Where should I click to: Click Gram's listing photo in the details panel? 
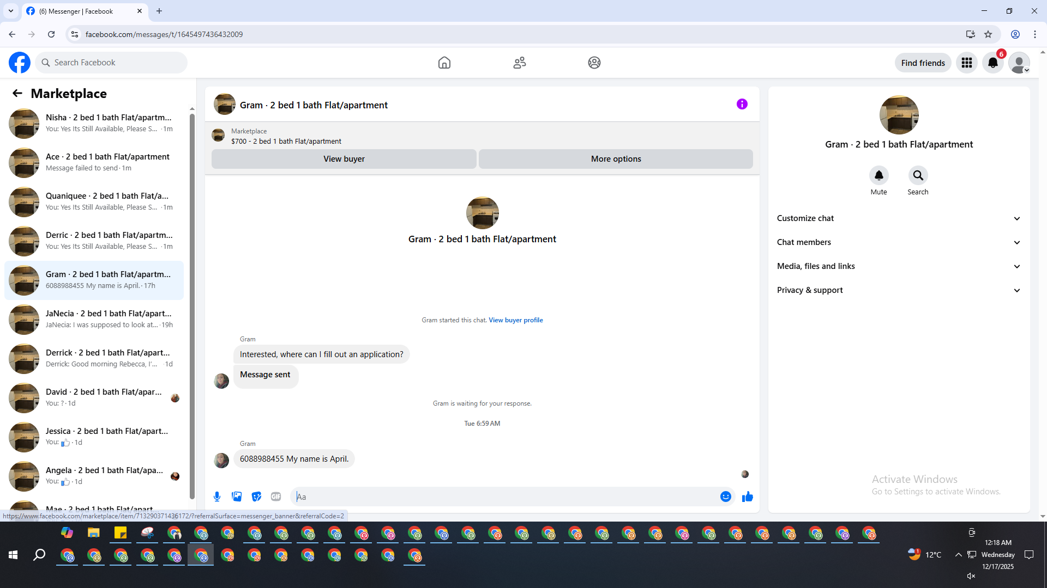(x=899, y=115)
